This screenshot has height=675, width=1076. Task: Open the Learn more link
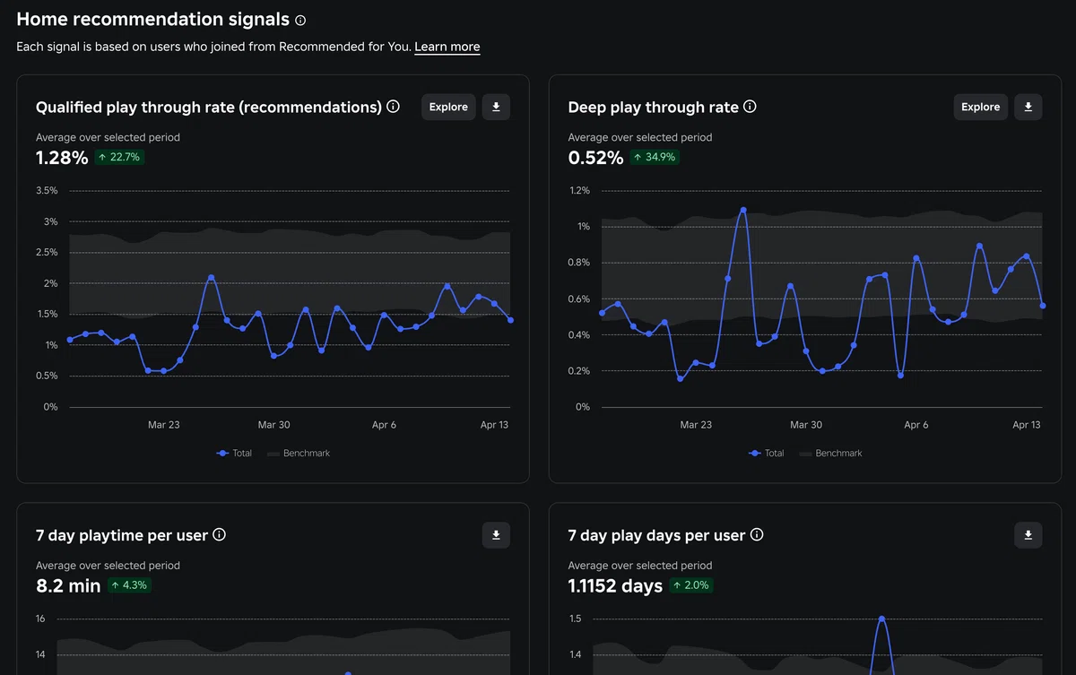[447, 47]
